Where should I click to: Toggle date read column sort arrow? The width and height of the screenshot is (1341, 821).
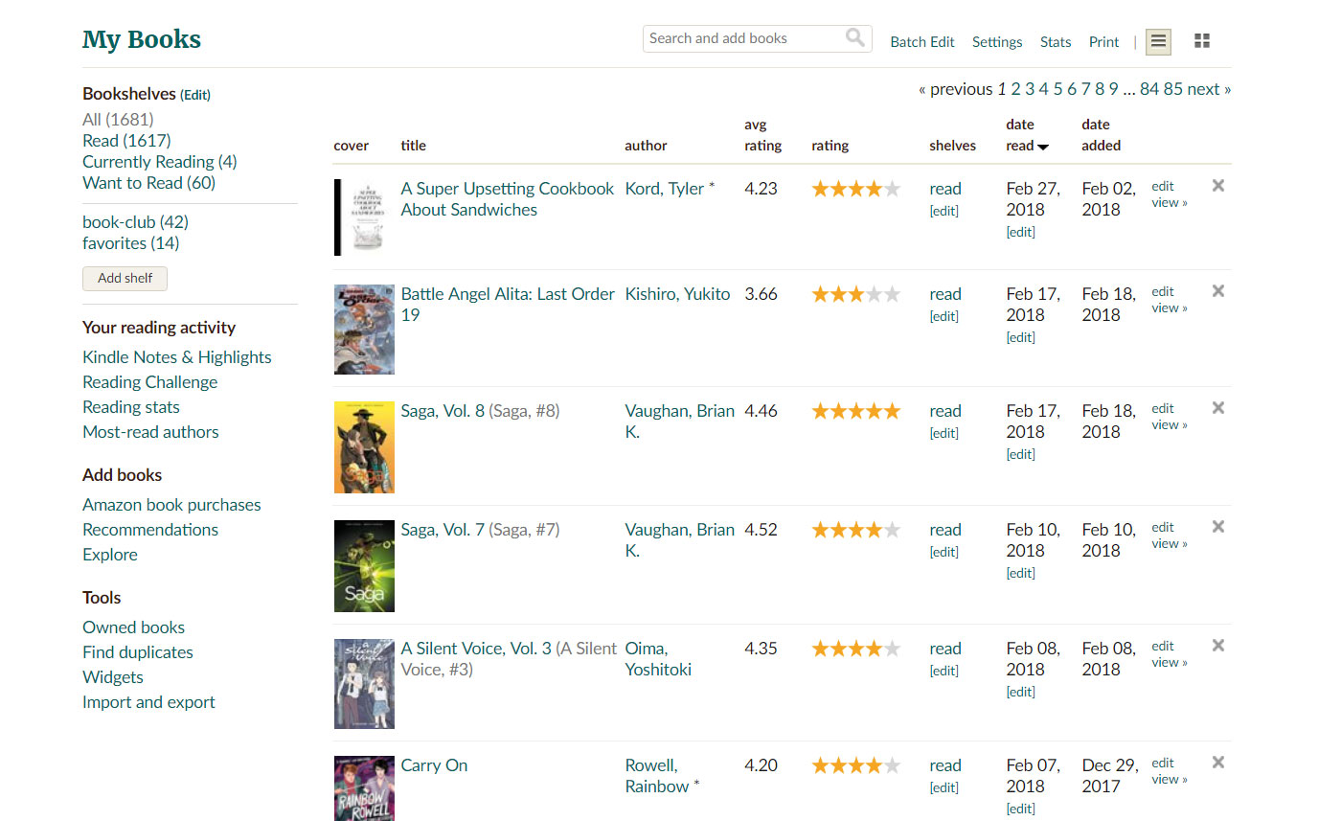[1042, 147]
